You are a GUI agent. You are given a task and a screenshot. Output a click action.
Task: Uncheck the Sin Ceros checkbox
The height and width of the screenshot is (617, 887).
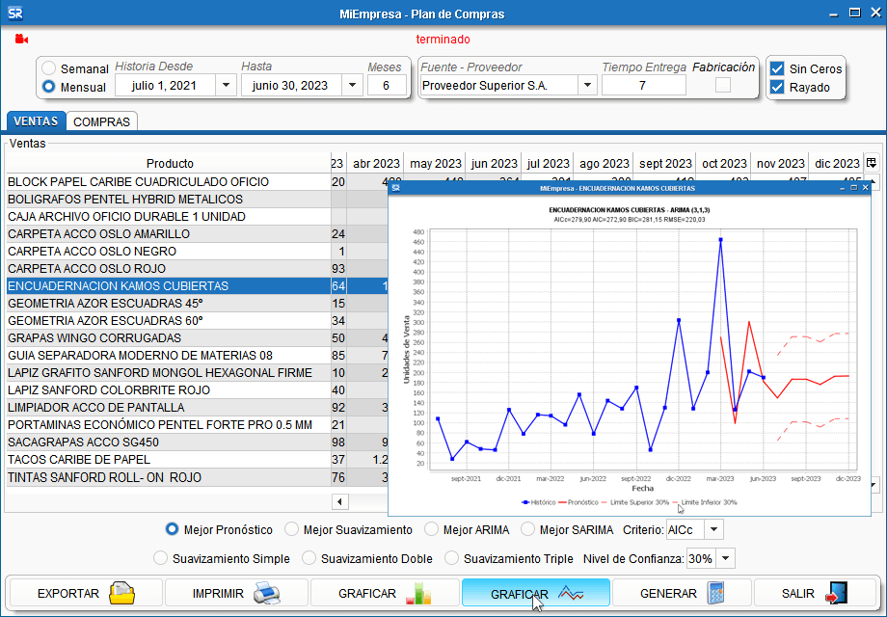777,68
